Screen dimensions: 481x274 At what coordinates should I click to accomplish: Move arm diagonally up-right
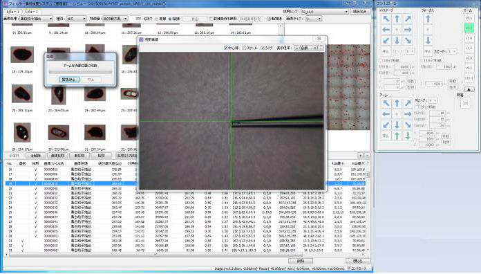(x=408, y=103)
